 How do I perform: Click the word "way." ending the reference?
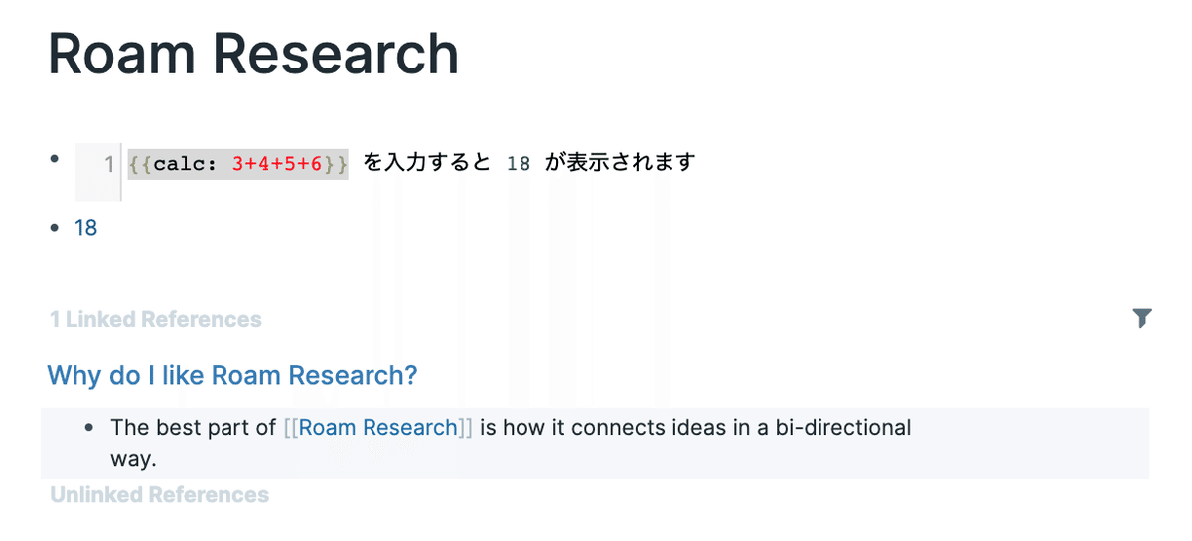[134, 459]
